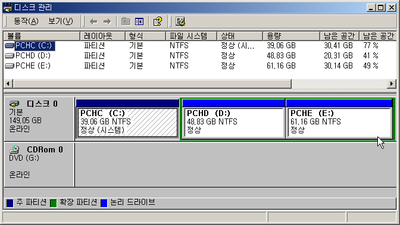Click the 39,06 GB capacity cell
This screenshot has height=225, width=400.
[x=281, y=46]
